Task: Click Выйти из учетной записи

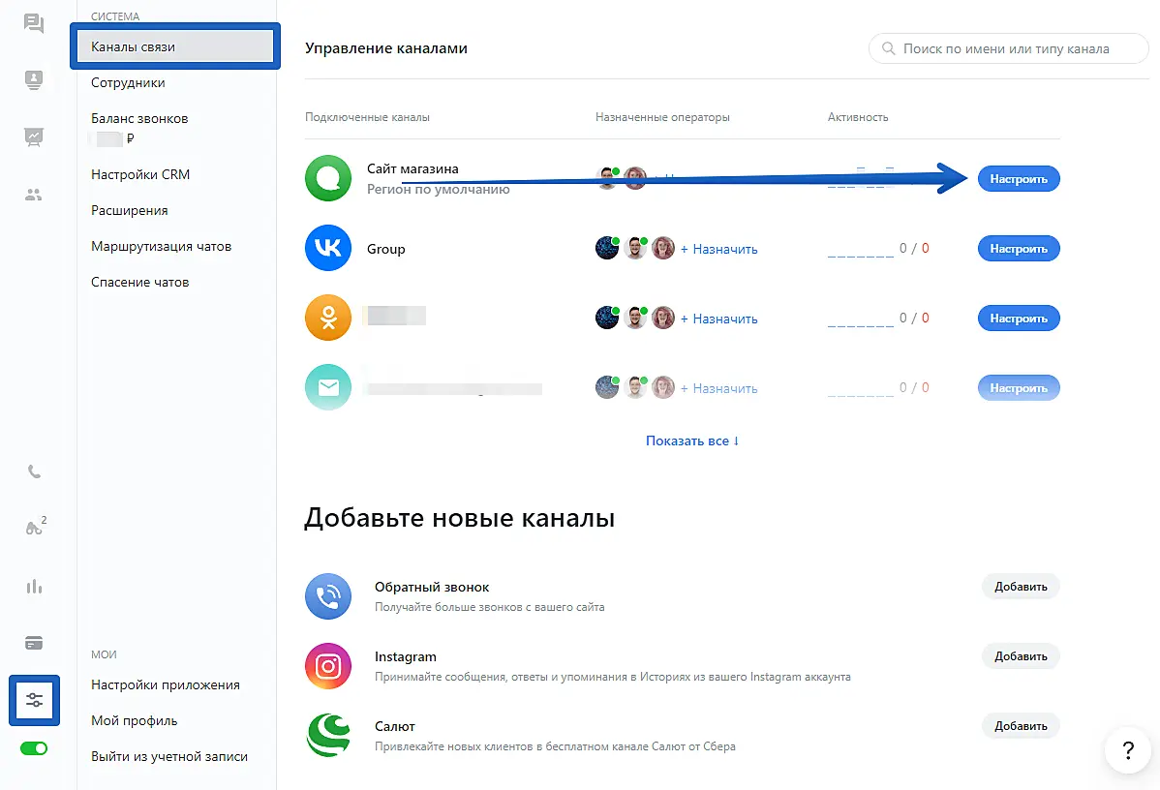Action: tap(169, 757)
